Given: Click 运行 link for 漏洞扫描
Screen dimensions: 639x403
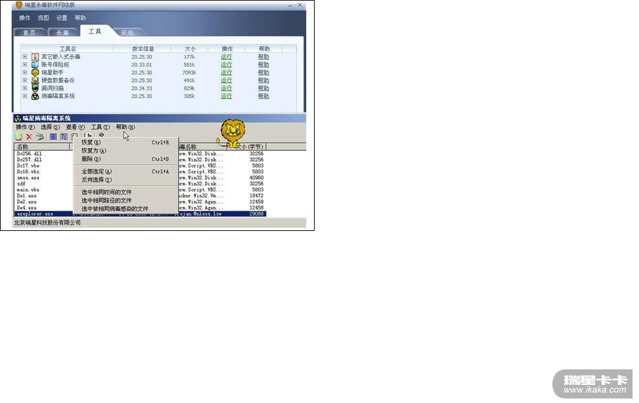Looking at the screenshot, I should (226, 88).
